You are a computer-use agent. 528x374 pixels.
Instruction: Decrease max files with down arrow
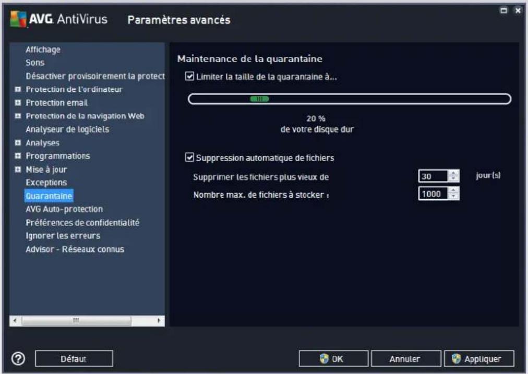453,197
